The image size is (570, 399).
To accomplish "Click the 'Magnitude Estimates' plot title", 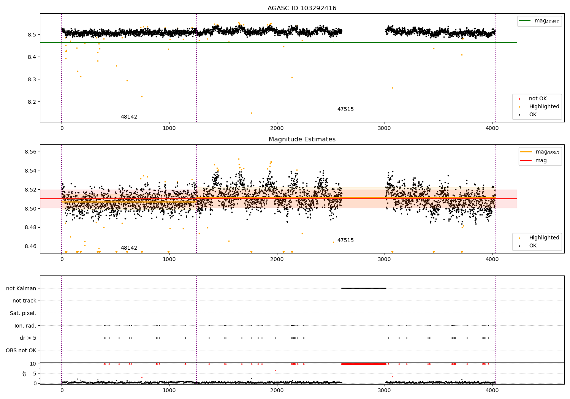I will (x=302, y=139).
